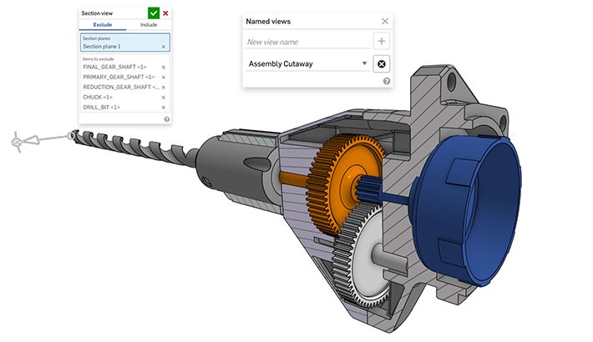
Task: Open the Assembly Cutaway view dropdown
Action: coord(364,63)
